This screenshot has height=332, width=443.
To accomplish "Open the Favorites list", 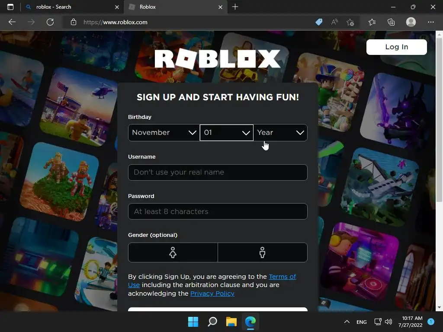I will pyautogui.click(x=372, y=22).
